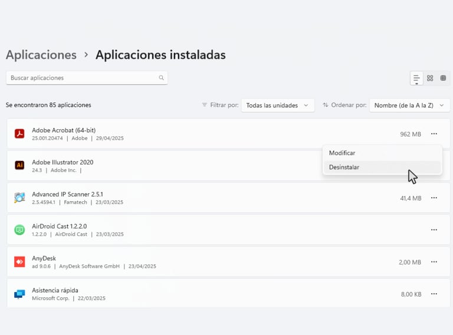The width and height of the screenshot is (453, 335).
Task: Open more options for Adobe Acrobat
Action: [x=434, y=134]
